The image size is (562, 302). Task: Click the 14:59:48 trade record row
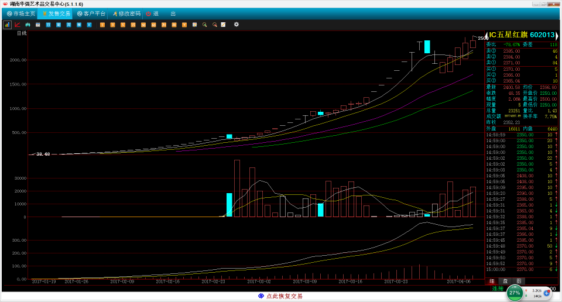click(x=522, y=246)
